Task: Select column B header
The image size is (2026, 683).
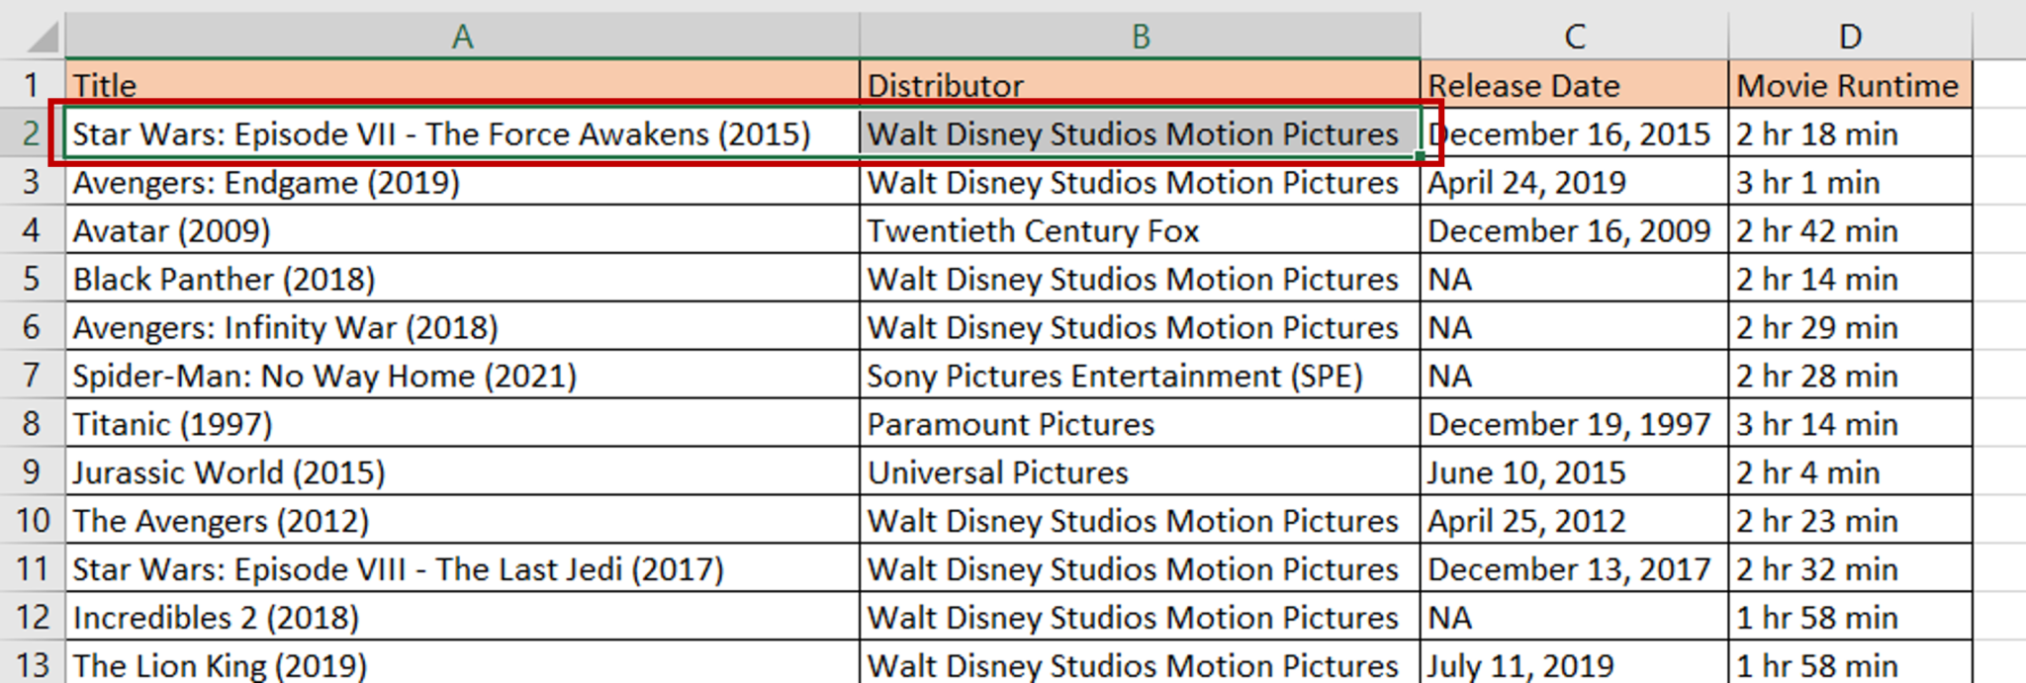Action: tap(1140, 37)
